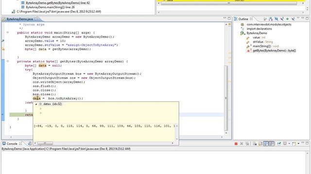Expand first child under data in hover popup
The height and width of the screenshot is (174, 311).
pos(40,108)
